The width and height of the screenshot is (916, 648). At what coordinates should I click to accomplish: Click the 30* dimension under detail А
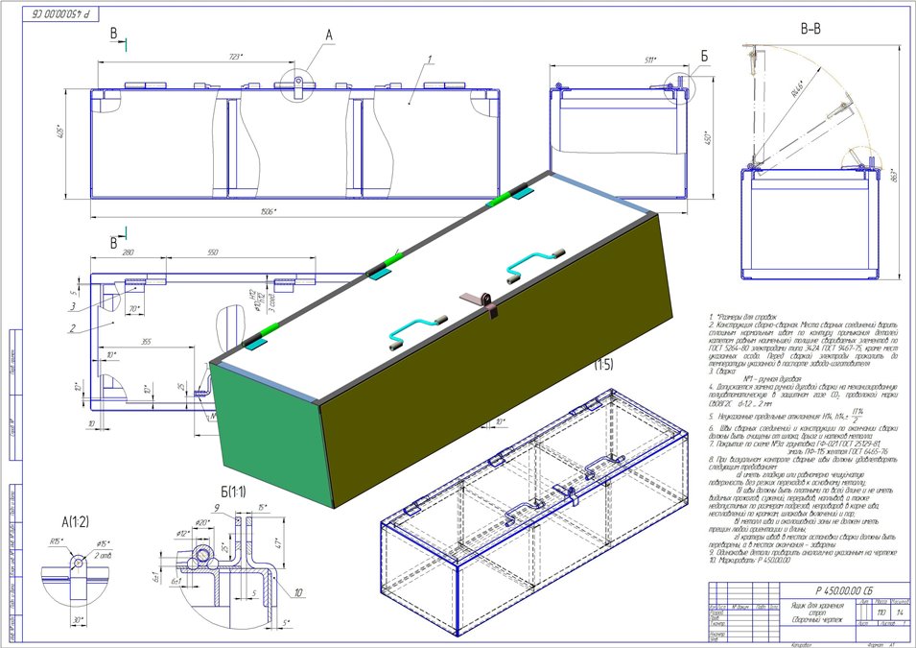click(x=79, y=619)
